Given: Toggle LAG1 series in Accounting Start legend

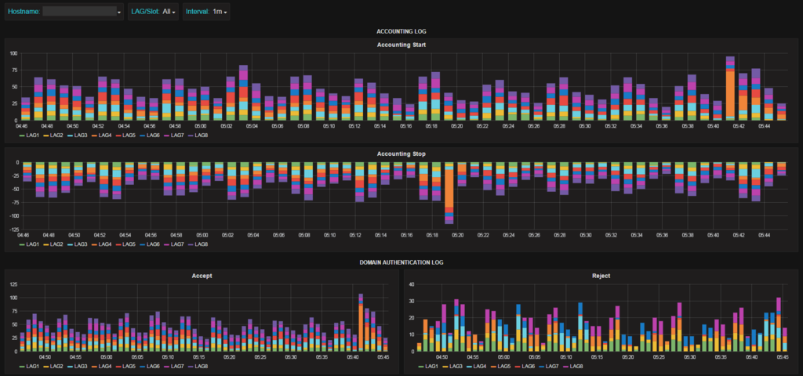Looking at the screenshot, I should [x=29, y=135].
